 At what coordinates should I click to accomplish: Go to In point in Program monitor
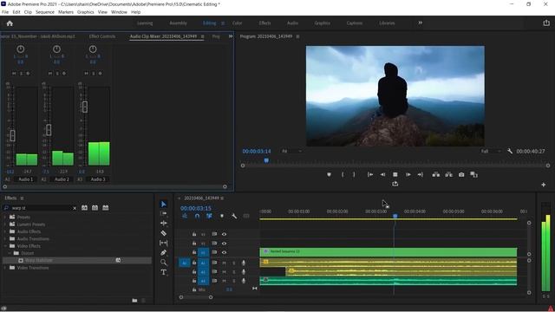(x=370, y=174)
